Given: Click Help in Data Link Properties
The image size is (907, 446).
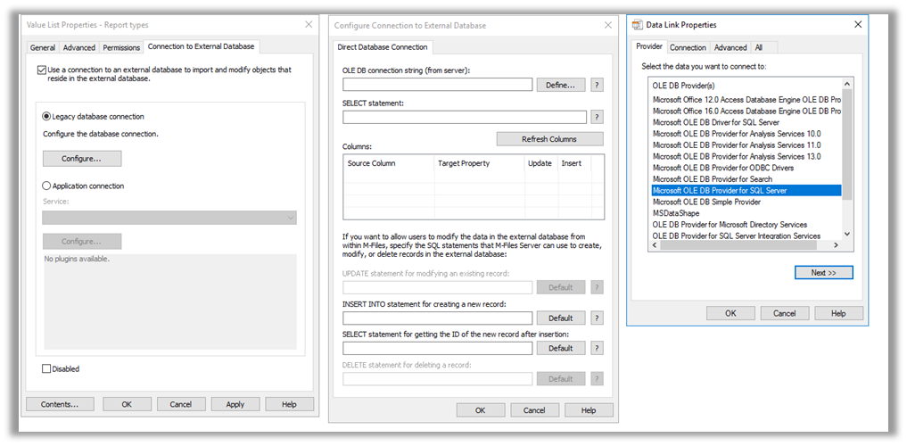Looking at the screenshot, I should pyautogui.click(x=838, y=313).
